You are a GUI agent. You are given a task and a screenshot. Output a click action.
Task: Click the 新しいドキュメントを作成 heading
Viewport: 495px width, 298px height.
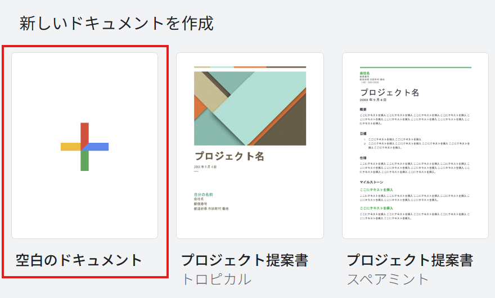[116, 24]
